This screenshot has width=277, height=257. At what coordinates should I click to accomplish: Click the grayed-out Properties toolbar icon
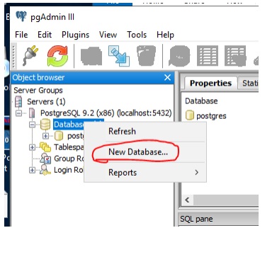pyautogui.click(x=91, y=56)
